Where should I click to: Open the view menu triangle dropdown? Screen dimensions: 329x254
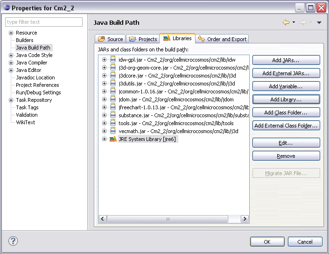319,22
